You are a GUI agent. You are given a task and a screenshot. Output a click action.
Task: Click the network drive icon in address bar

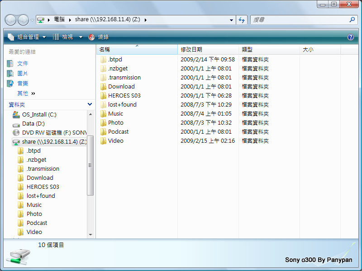[41, 20]
